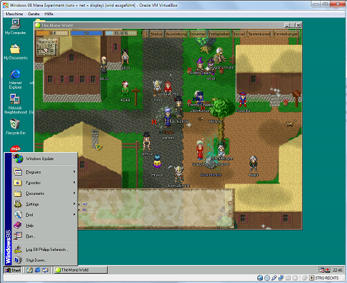Select the MSN desktop icon
Image resolution: width=347 pixels, height=283 pixels.
(15, 149)
